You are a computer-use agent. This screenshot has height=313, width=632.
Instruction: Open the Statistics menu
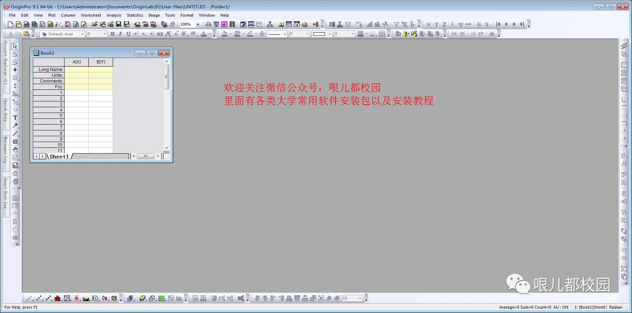(135, 15)
